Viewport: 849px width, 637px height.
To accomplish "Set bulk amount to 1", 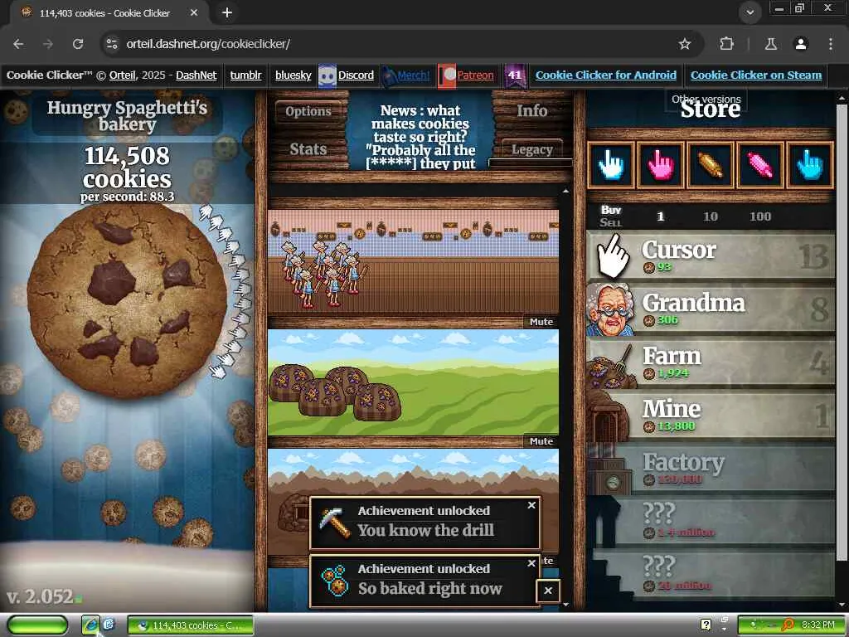I will (660, 216).
